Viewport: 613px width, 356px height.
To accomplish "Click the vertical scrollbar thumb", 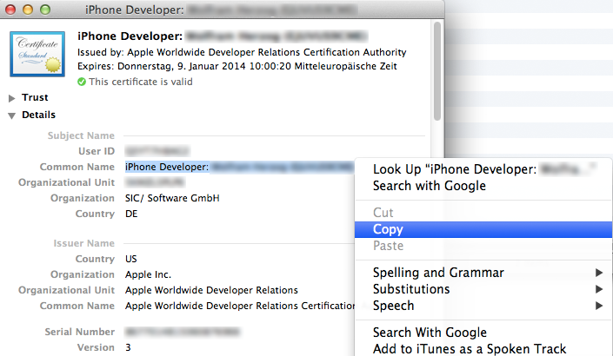I will click(437, 71).
